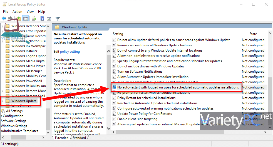The height and width of the screenshot is (147, 273).
Task: Select 'Delay Restart for scheduled installations' policy
Action: (146, 98)
